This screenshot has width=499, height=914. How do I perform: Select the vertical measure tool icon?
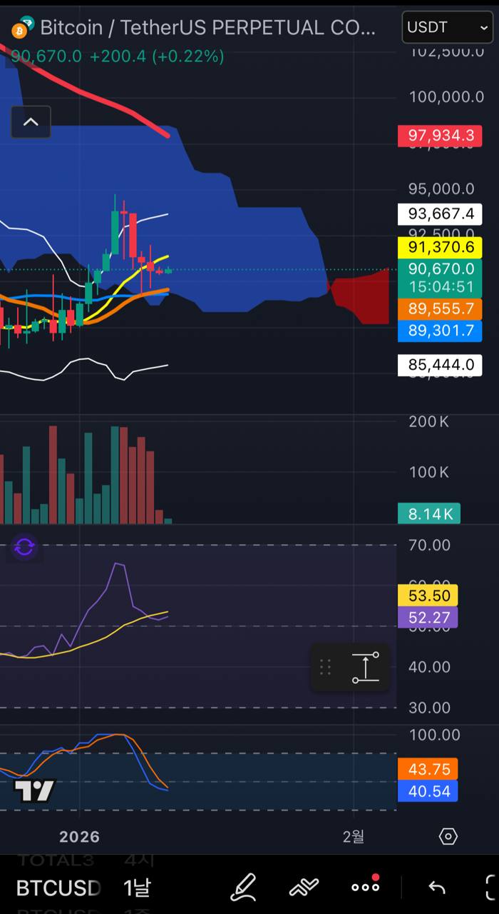pos(365,668)
